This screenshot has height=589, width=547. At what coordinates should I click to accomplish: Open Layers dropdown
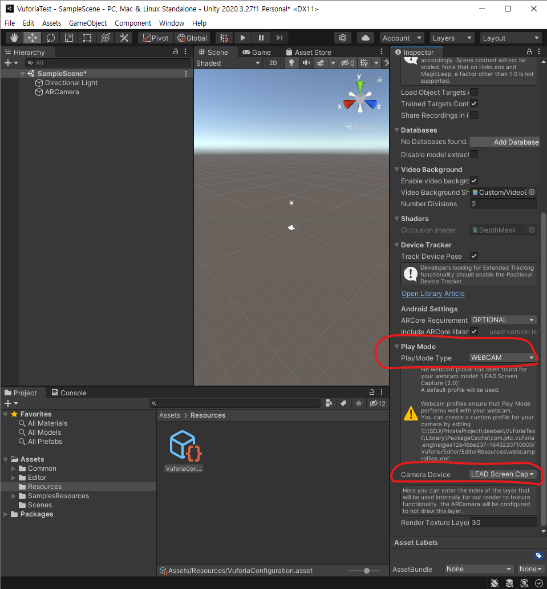click(452, 38)
